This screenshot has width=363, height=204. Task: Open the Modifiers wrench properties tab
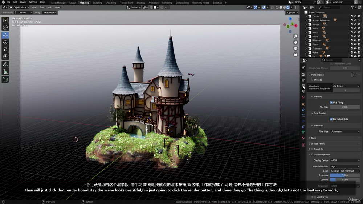[x=303, y=110]
